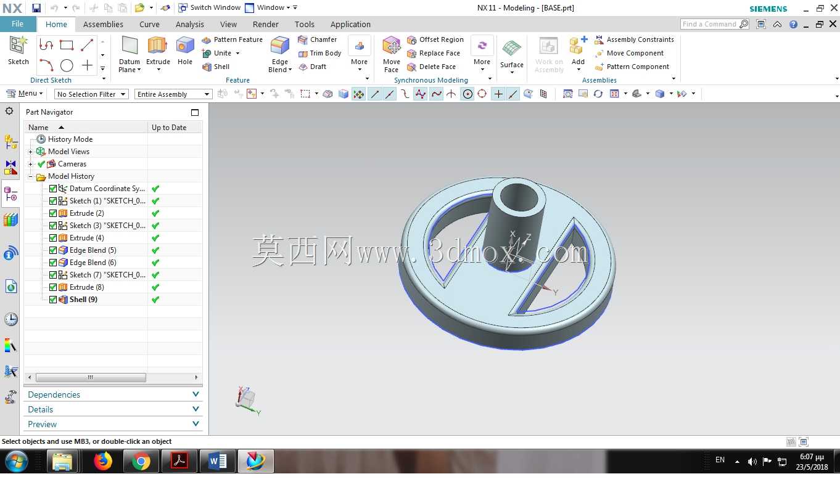Expand the Preview panel
The height and width of the screenshot is (503, 840).
[113, 424]
